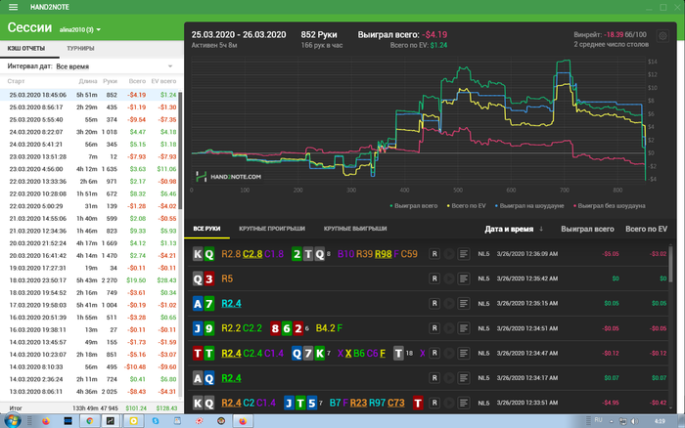The image size is (685, 428).
Task: Open hand notes icon for J9 hand
Action: point(464,328)
